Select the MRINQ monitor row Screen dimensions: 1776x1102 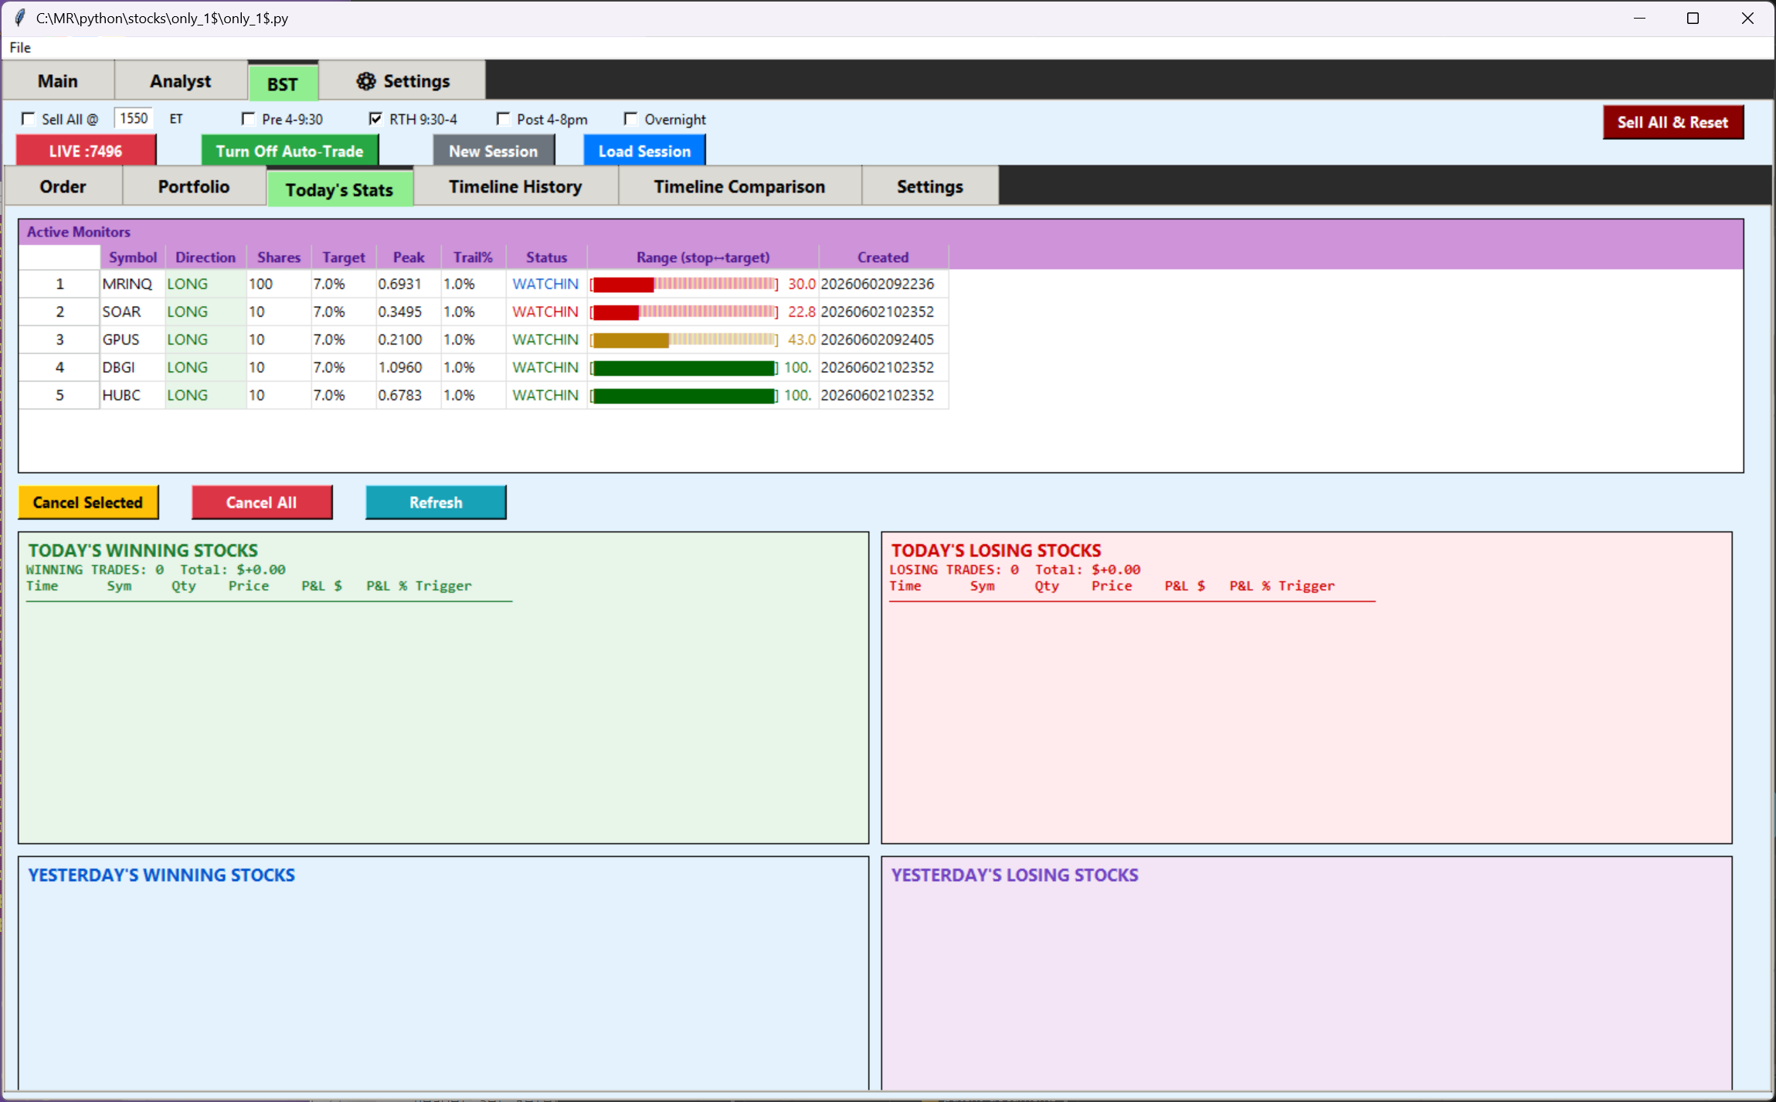click(484, 284)
